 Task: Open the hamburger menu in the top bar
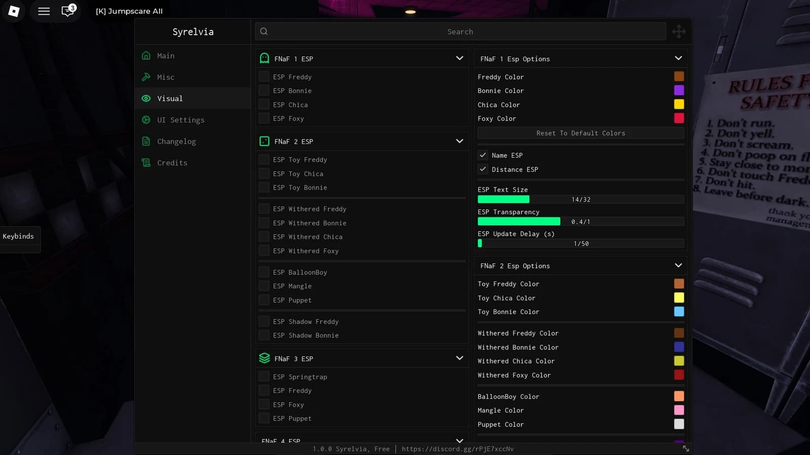point(44,11)
